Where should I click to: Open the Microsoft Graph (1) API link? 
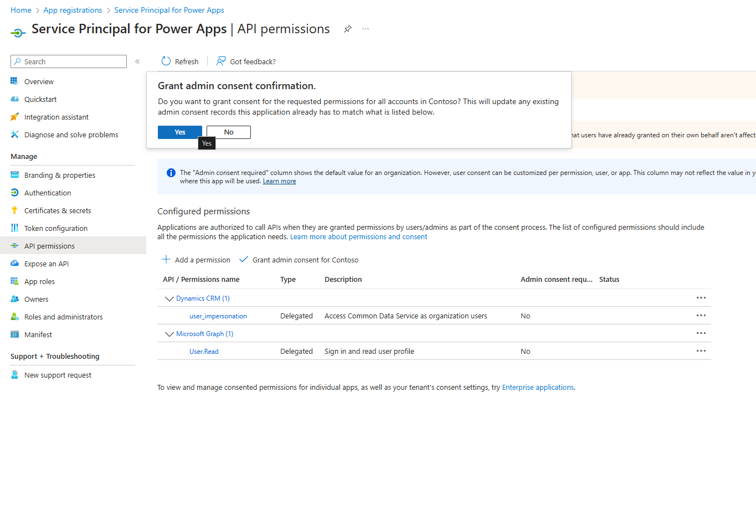coord(204,333)
